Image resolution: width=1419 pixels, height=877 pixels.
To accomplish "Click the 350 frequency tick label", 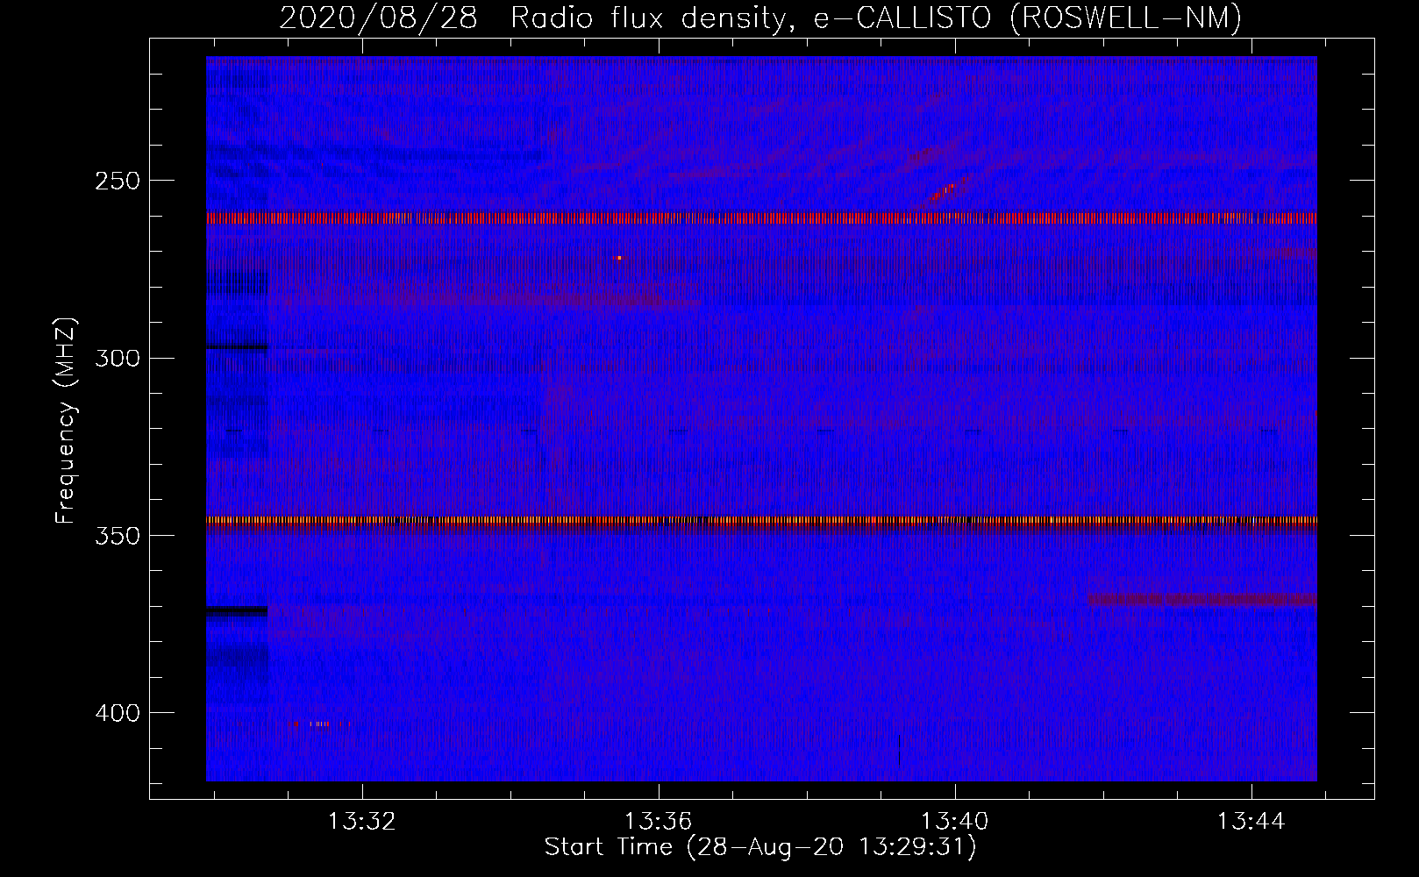I will tap(117, 536).
